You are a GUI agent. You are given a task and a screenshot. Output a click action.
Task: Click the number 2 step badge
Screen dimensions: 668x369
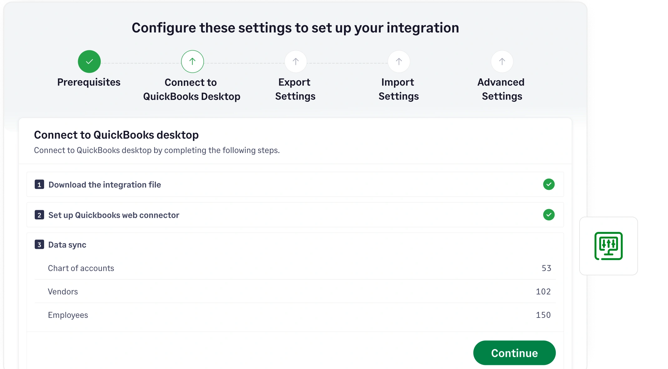[x=39, y=215]
